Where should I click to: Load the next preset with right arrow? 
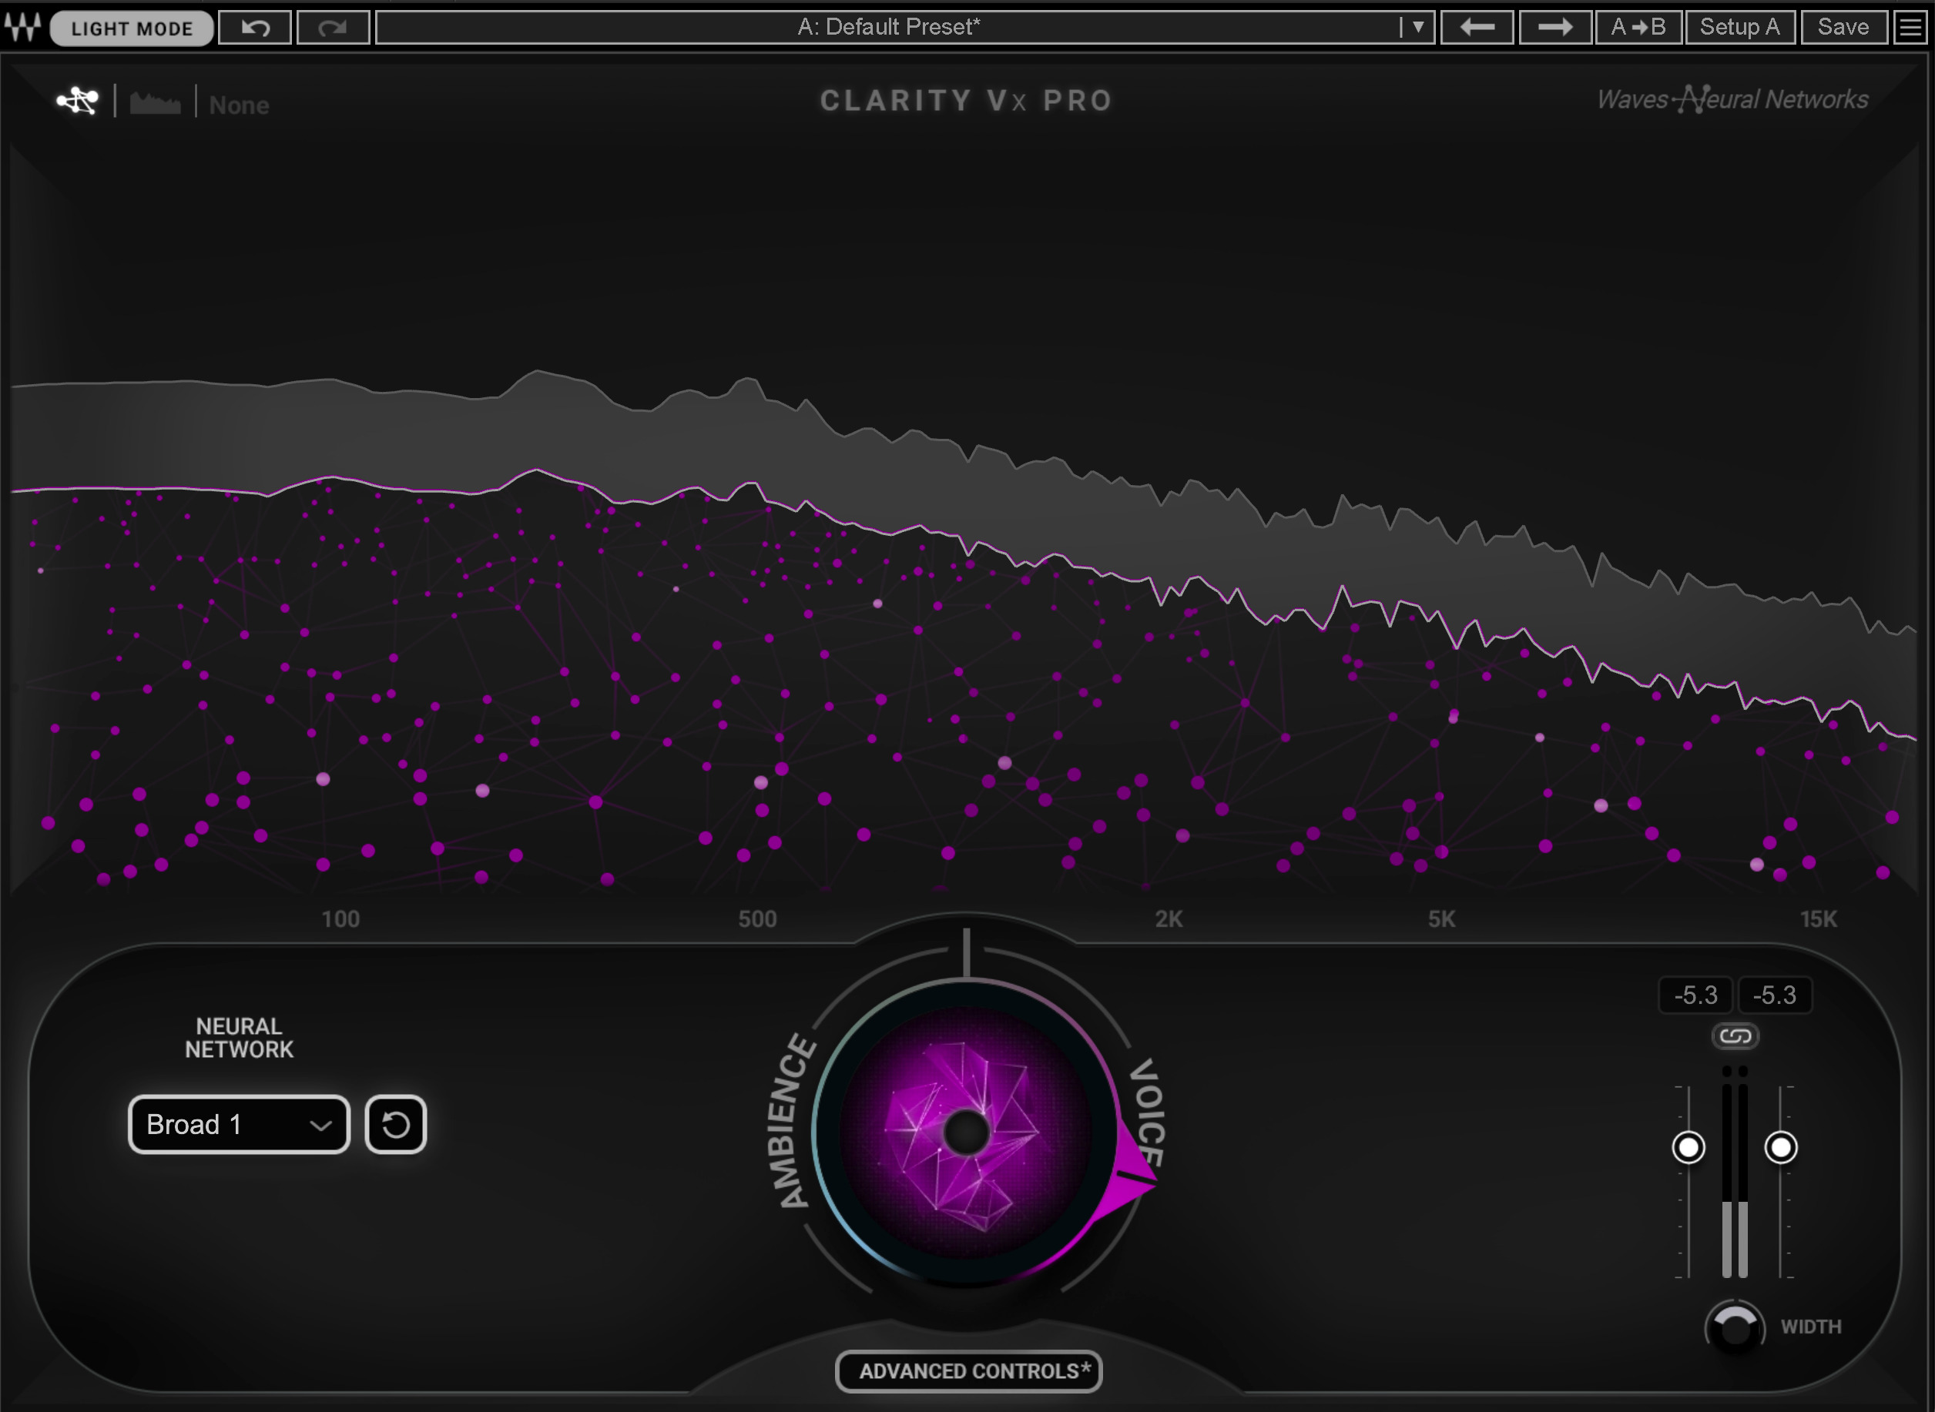[x=1554, y=28]
